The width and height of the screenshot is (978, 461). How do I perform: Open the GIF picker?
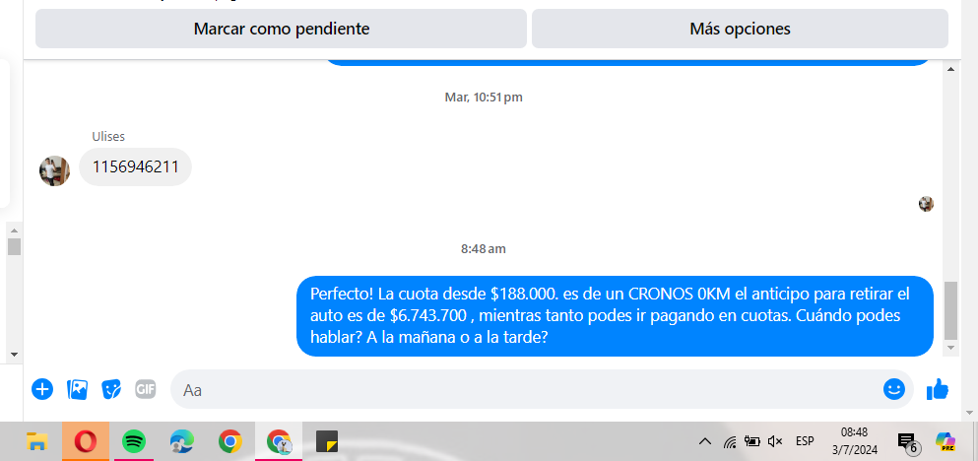coord(146,389)
